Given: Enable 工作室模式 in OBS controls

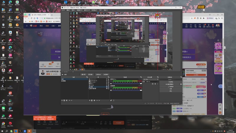Looking at the screenshot, I should [171, 87].
